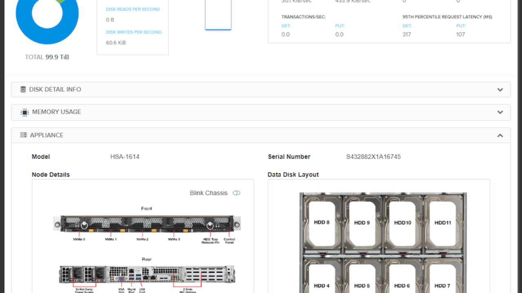
Task: Click the rear chassis view image
Action: coord(147,274)
